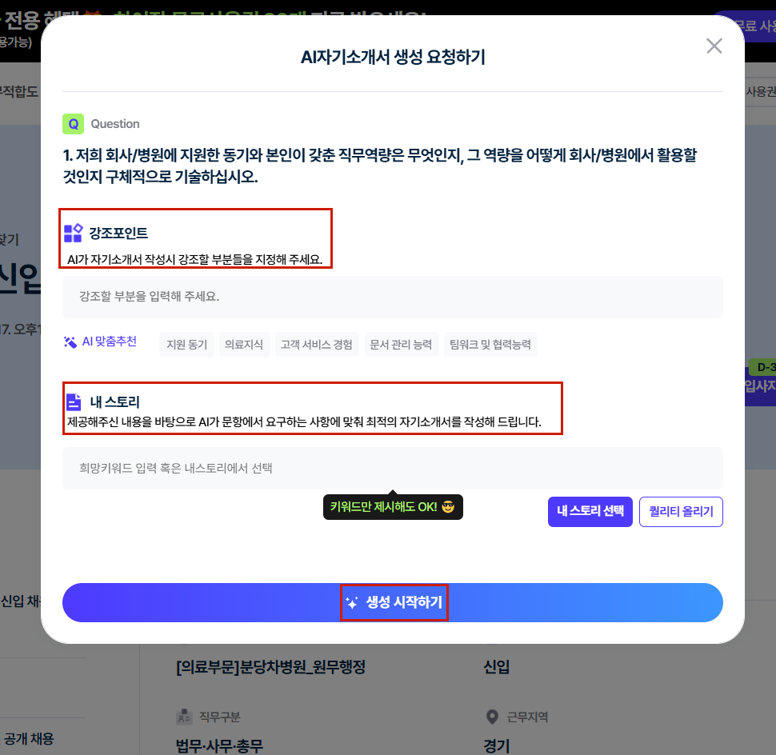776x755 pixels.
Task: Click the 직무구분 ID card icon
Action: click(x=184, y=717)
